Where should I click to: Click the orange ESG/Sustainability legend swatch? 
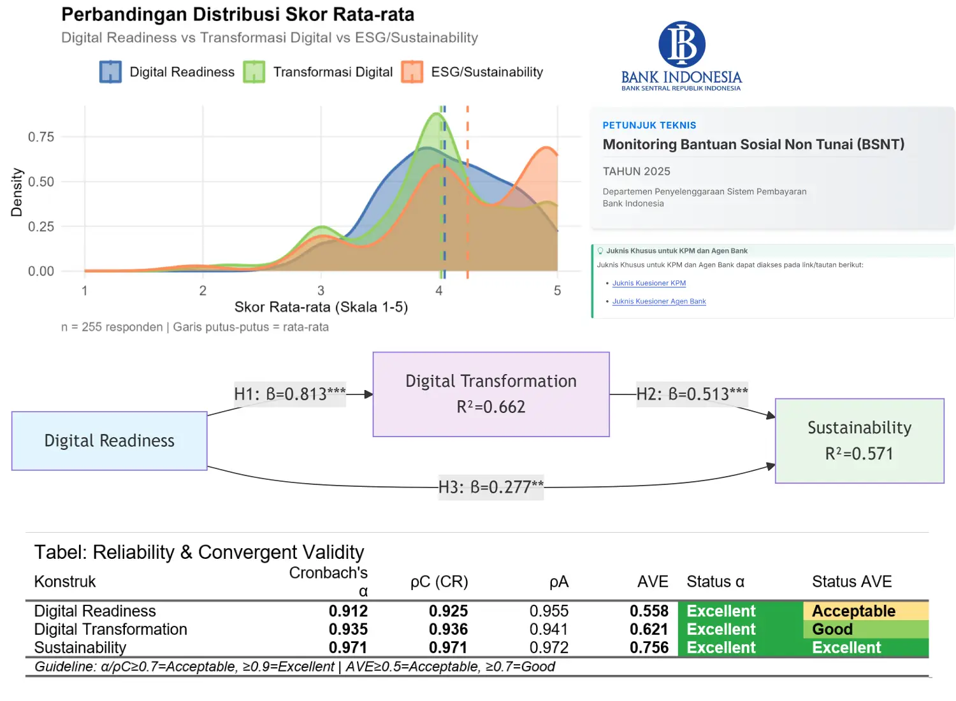pyautogui.click(x=412, y=72)
